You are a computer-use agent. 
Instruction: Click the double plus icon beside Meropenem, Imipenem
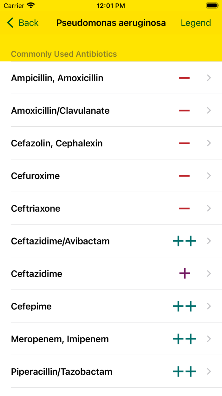click(x=184, y=339)
